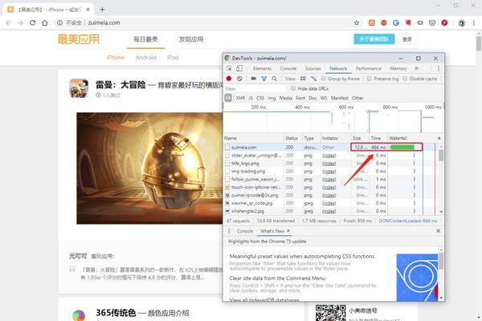482x321 pixels.
Task: Click the 登录 login button
Action: click(x=407, y=39)
